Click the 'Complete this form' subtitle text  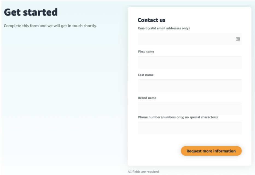click(50, 26)
